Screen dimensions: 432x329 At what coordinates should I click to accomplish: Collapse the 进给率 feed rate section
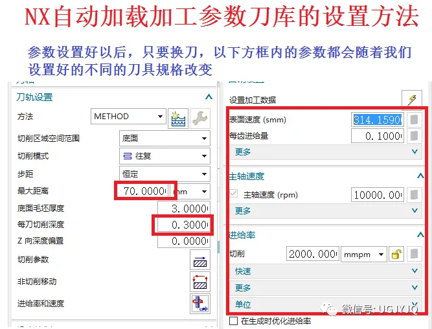(x=420, y=234)
